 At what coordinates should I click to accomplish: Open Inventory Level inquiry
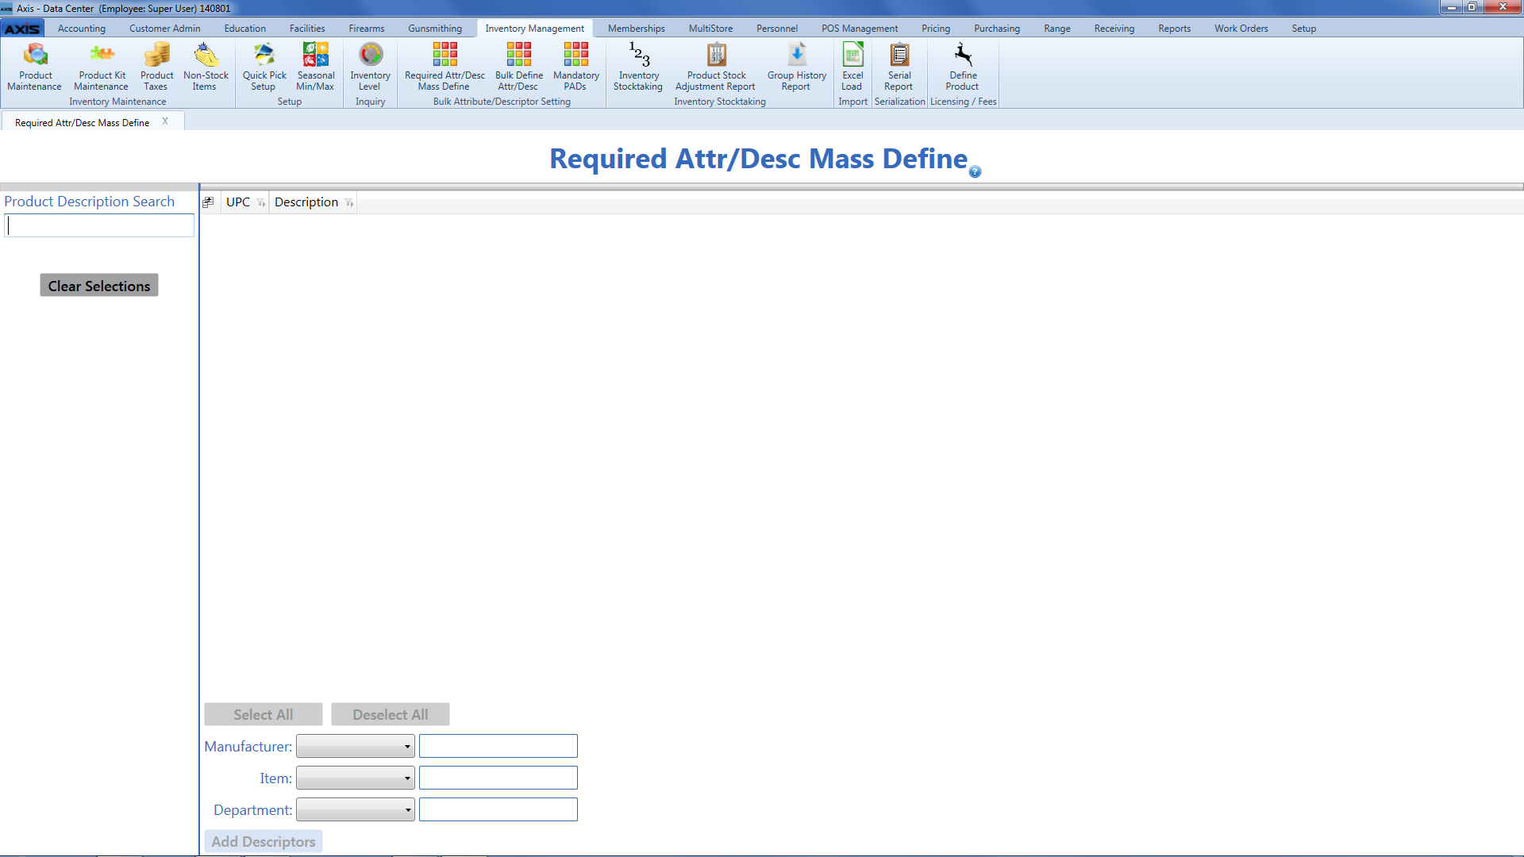point(370,67)
